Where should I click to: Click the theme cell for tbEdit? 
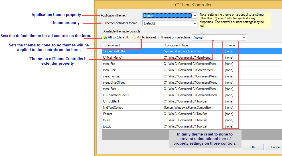pos(229,126)
